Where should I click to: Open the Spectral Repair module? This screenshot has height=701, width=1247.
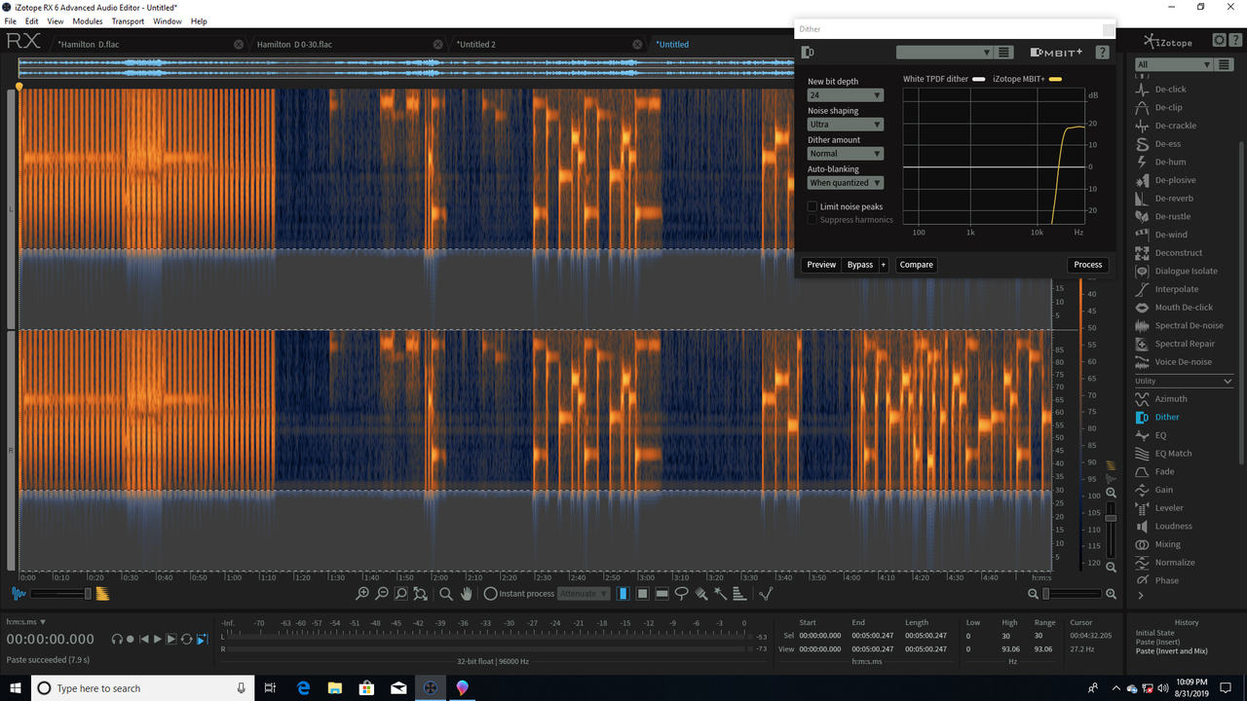point(1176,344)
